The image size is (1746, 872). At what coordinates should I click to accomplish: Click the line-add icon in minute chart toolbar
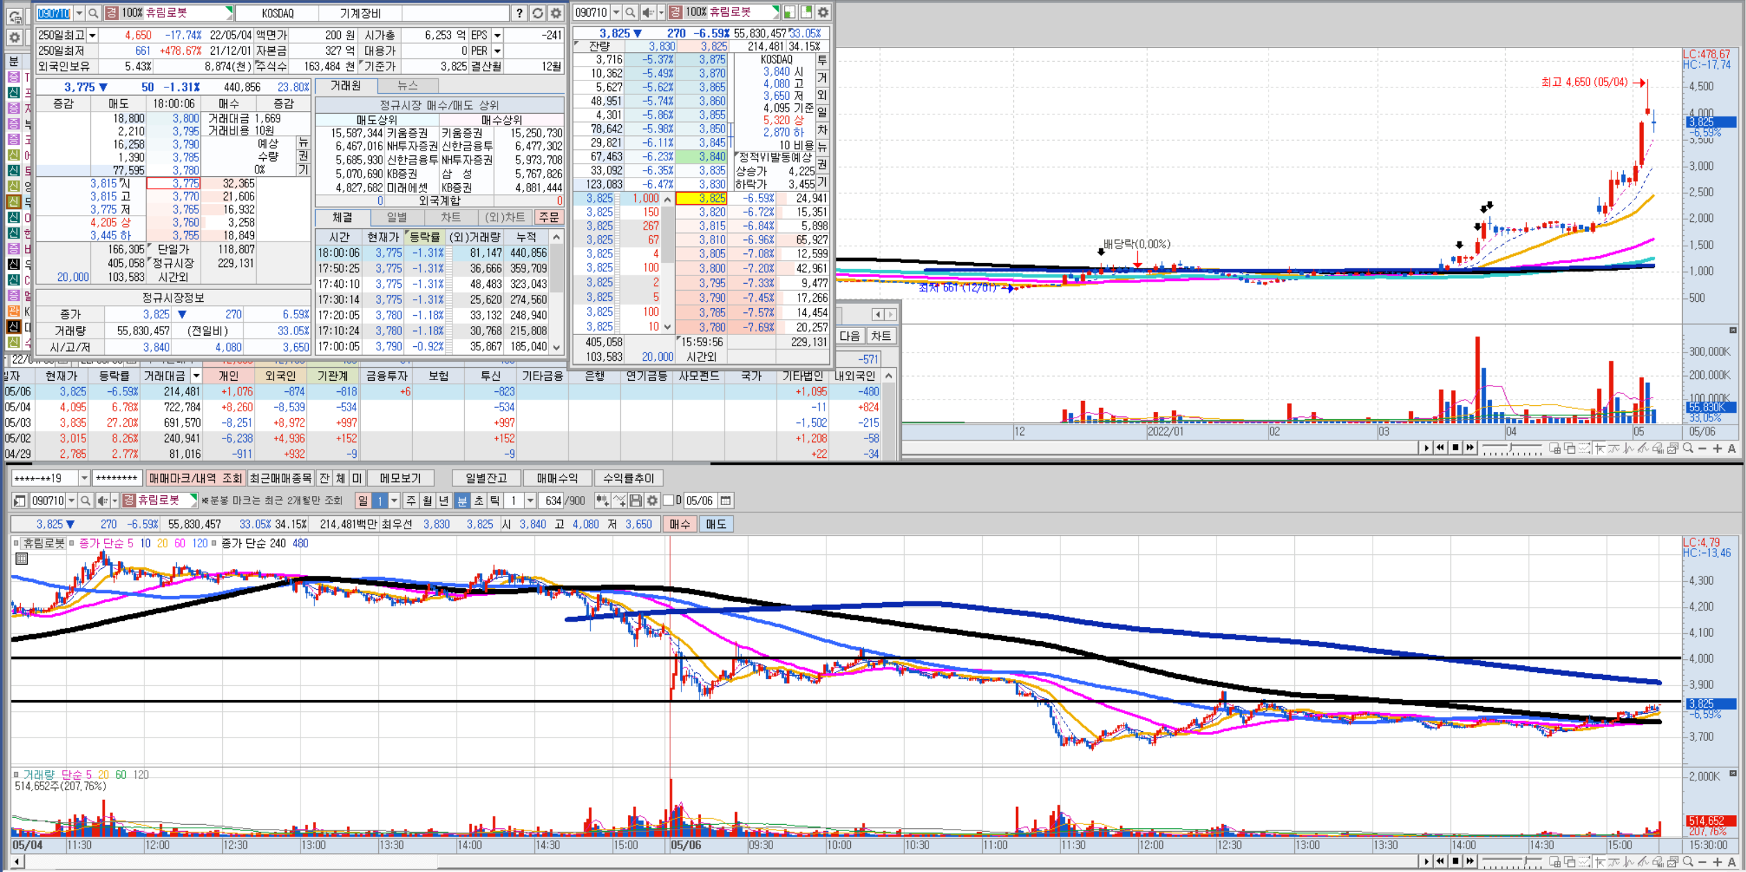619,501
